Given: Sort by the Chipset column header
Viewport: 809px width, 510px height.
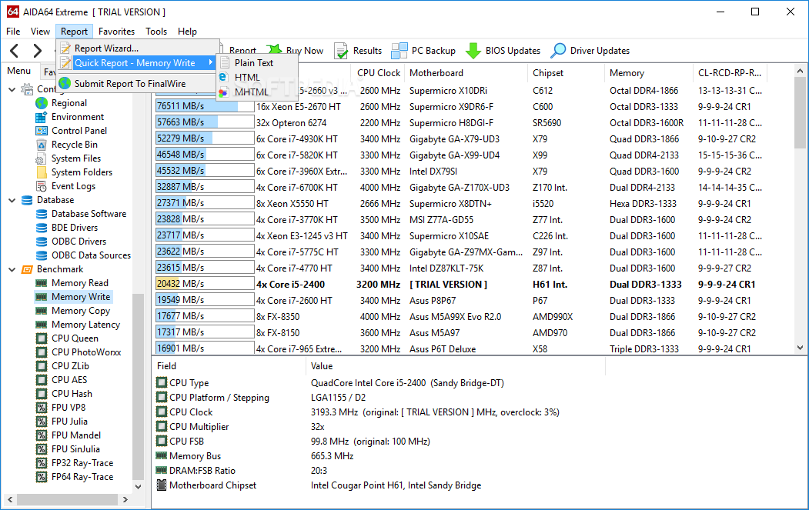Looking at the screenshot, I should click(566, 73).
